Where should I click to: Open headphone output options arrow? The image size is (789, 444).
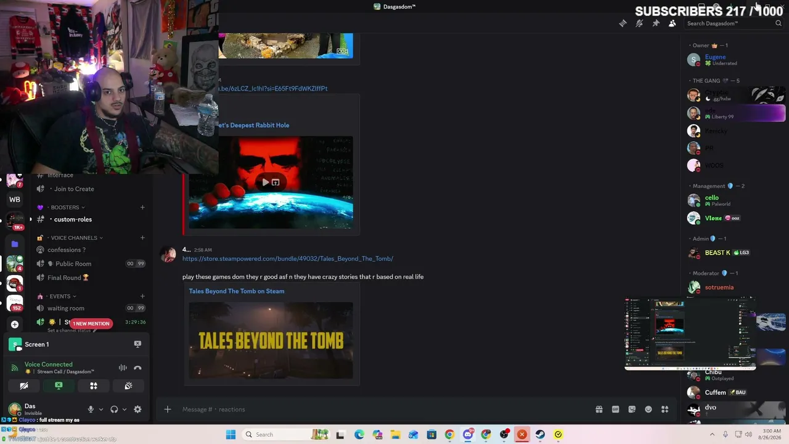pos(124,409)
